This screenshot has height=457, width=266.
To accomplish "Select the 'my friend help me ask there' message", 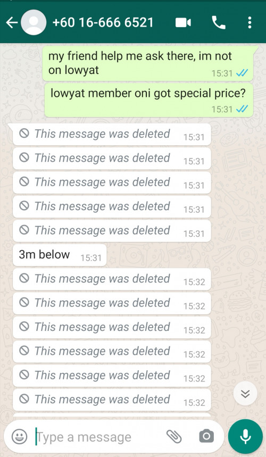I will pyautogui.click(x=148, y=63).
